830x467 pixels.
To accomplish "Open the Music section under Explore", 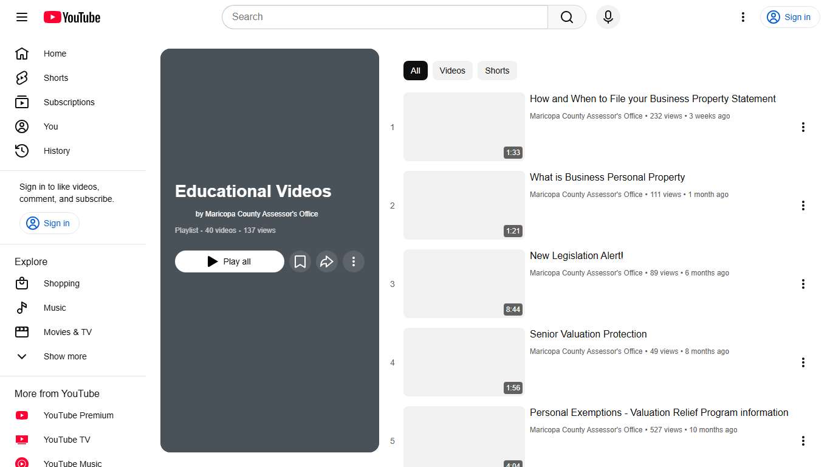I will pos(54,308).
